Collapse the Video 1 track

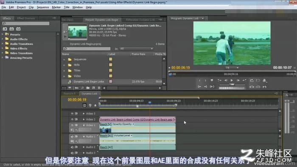click(x=84, y=125)
